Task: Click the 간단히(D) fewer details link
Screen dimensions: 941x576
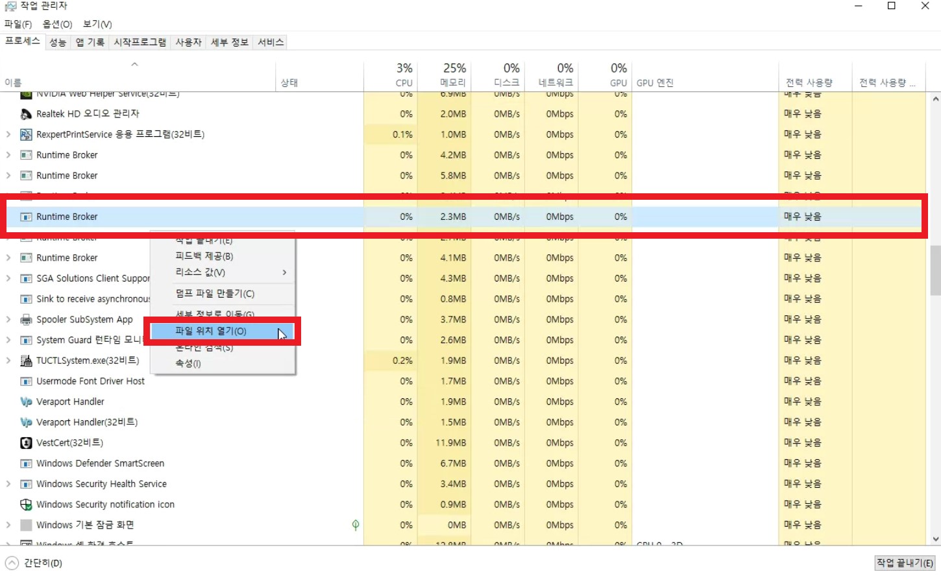Action: 43,563
